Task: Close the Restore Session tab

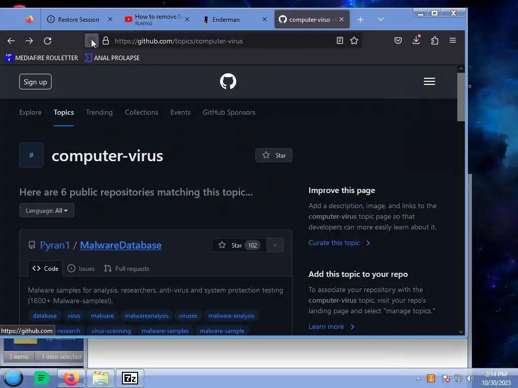Action: 110,20
